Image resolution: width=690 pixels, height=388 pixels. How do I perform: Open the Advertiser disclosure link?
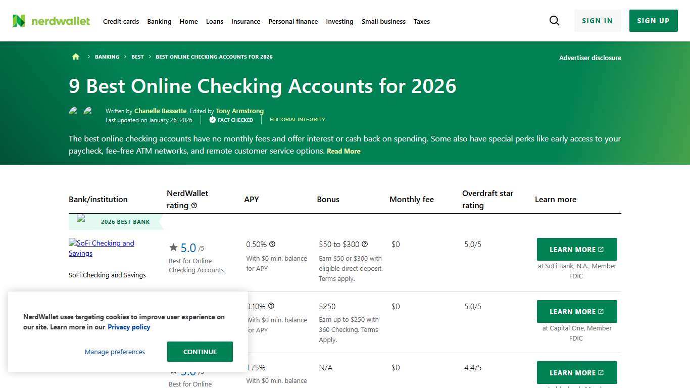point(590,58)
